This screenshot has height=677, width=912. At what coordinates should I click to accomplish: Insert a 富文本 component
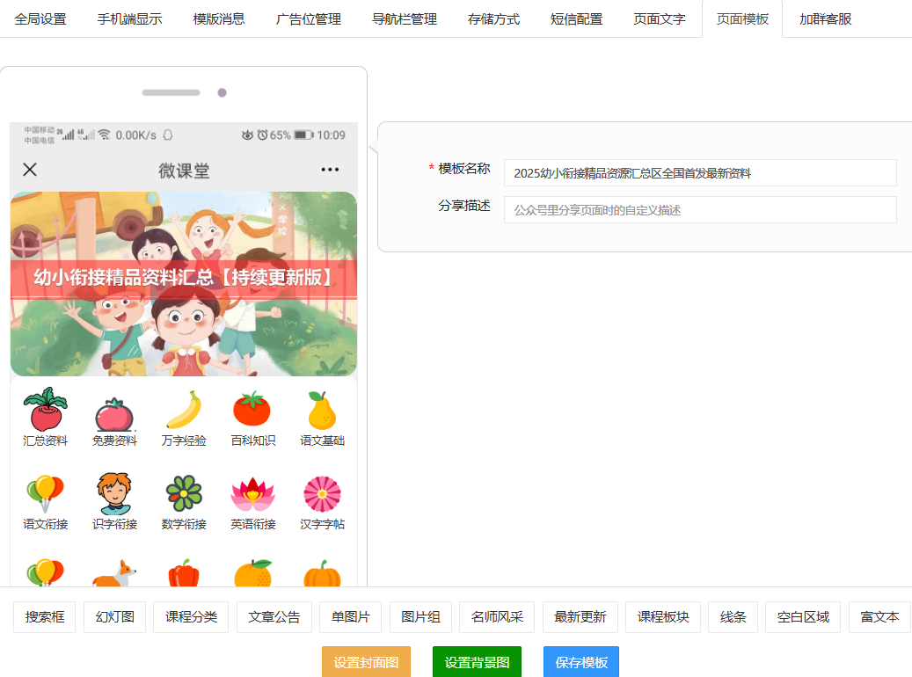879,617
